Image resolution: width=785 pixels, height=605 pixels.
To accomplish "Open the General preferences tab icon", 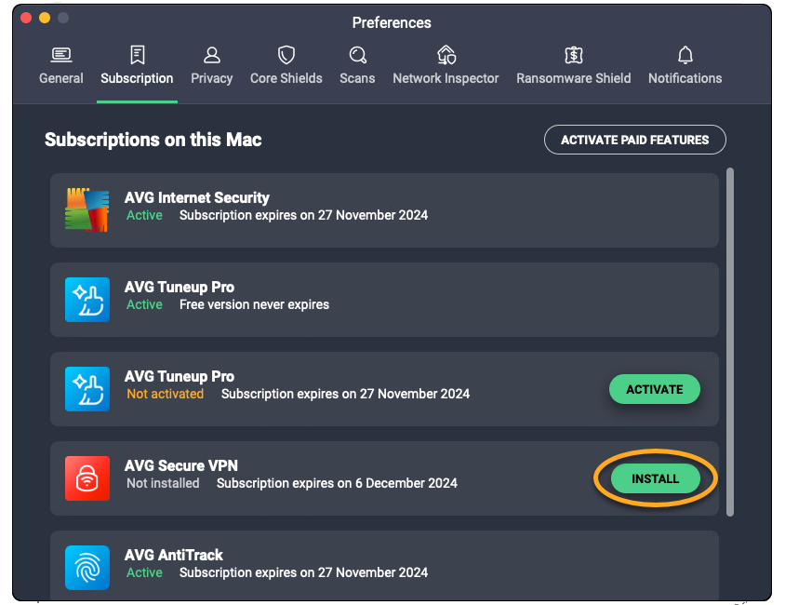I will [61, 55].
